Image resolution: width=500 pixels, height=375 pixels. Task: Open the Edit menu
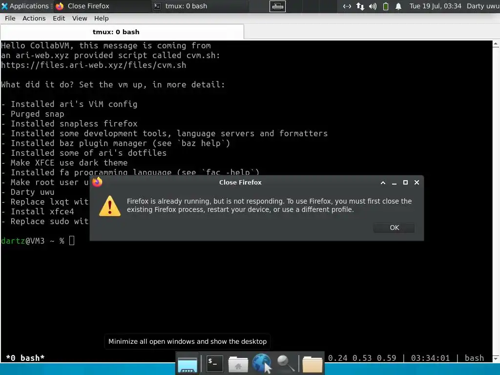tap(59, 19)
